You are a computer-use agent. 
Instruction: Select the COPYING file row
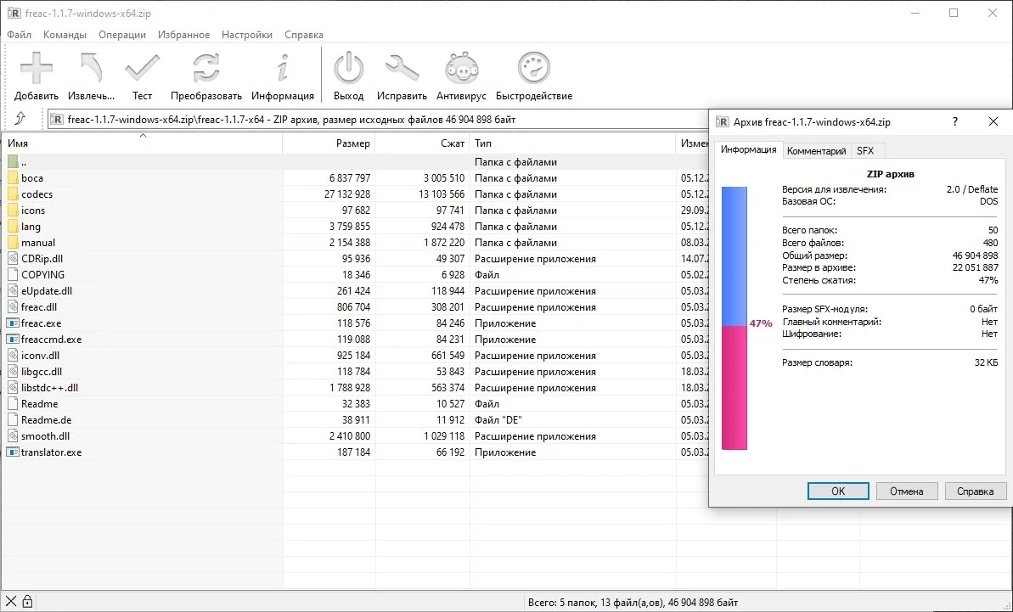tap(357, 275)
